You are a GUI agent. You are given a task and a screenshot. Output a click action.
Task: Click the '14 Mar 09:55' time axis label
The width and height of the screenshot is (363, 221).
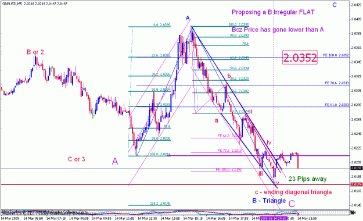click(102, 218)
